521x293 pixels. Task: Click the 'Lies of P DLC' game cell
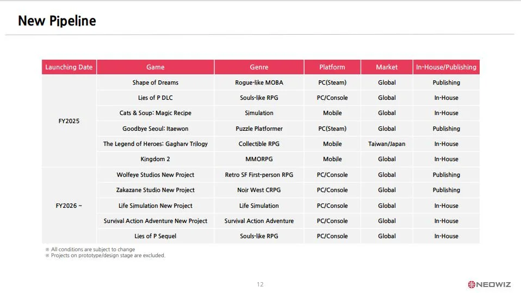(155, 98)
